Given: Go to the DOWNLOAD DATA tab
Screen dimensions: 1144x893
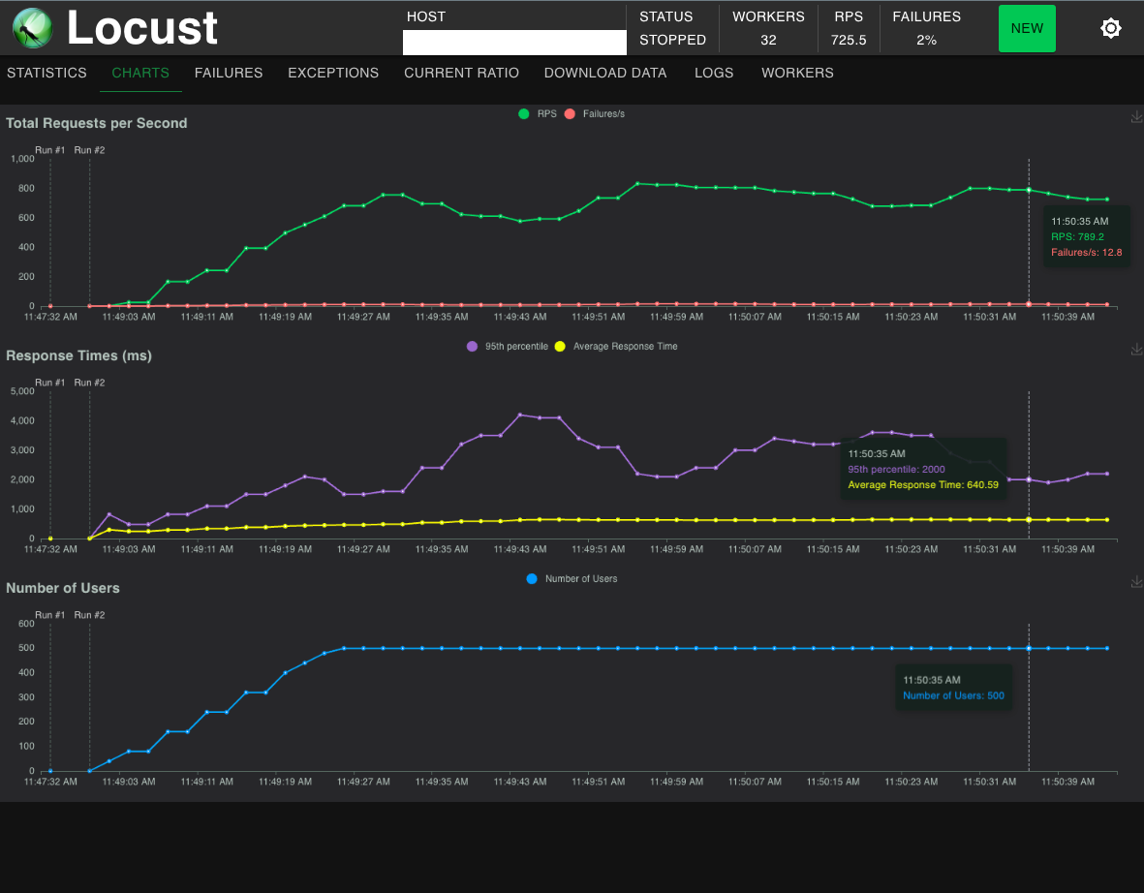Looking at the screenshot, I should (x=605, y=73).
